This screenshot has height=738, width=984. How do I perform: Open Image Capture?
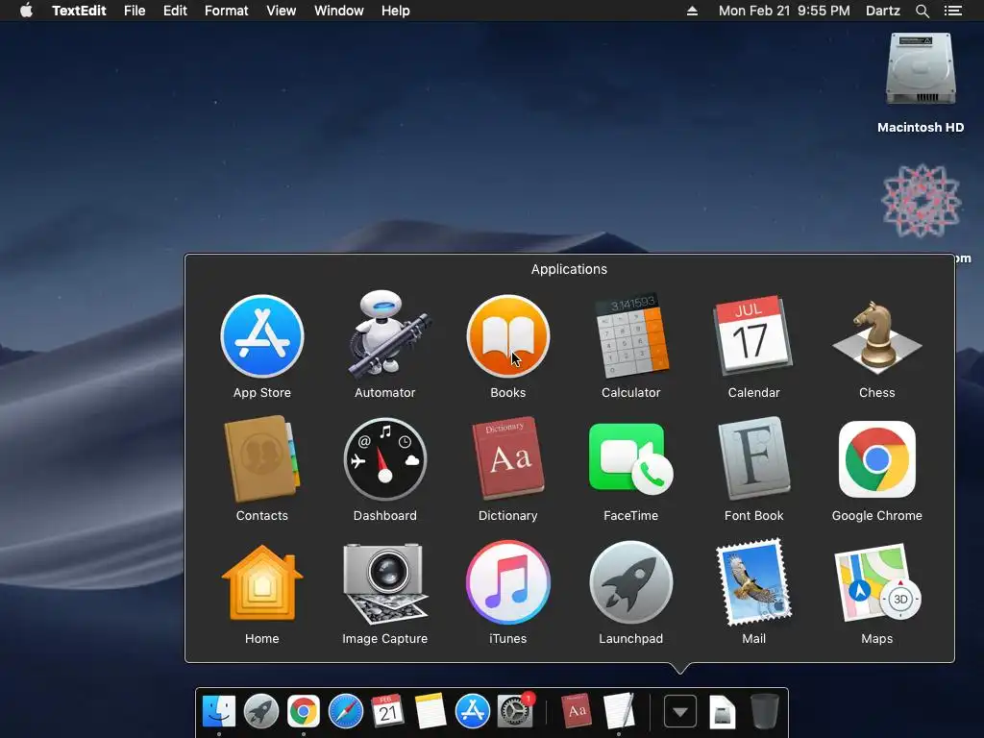click(x=384, y=582)
